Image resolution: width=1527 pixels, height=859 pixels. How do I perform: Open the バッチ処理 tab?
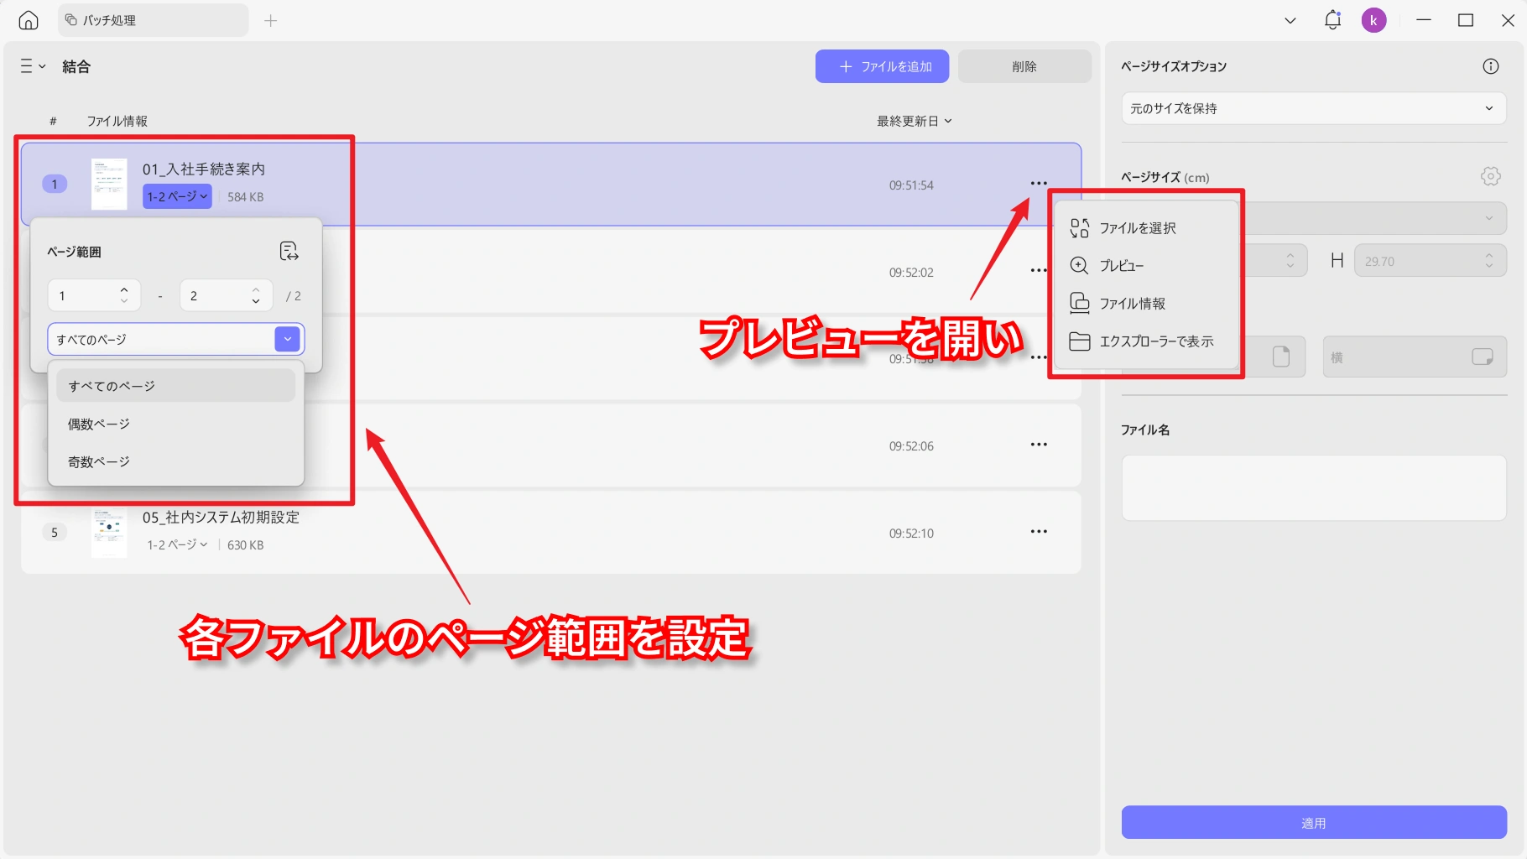tap(153, 20)
